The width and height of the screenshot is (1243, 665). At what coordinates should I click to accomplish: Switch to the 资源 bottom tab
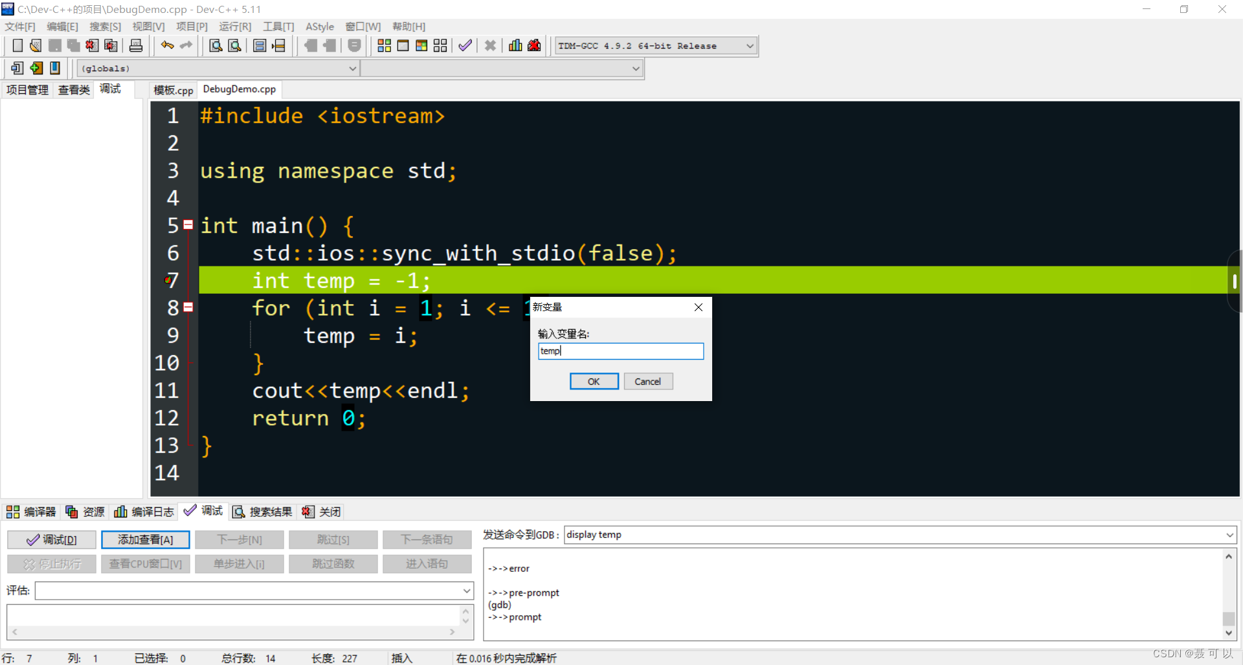coord(85,512)
